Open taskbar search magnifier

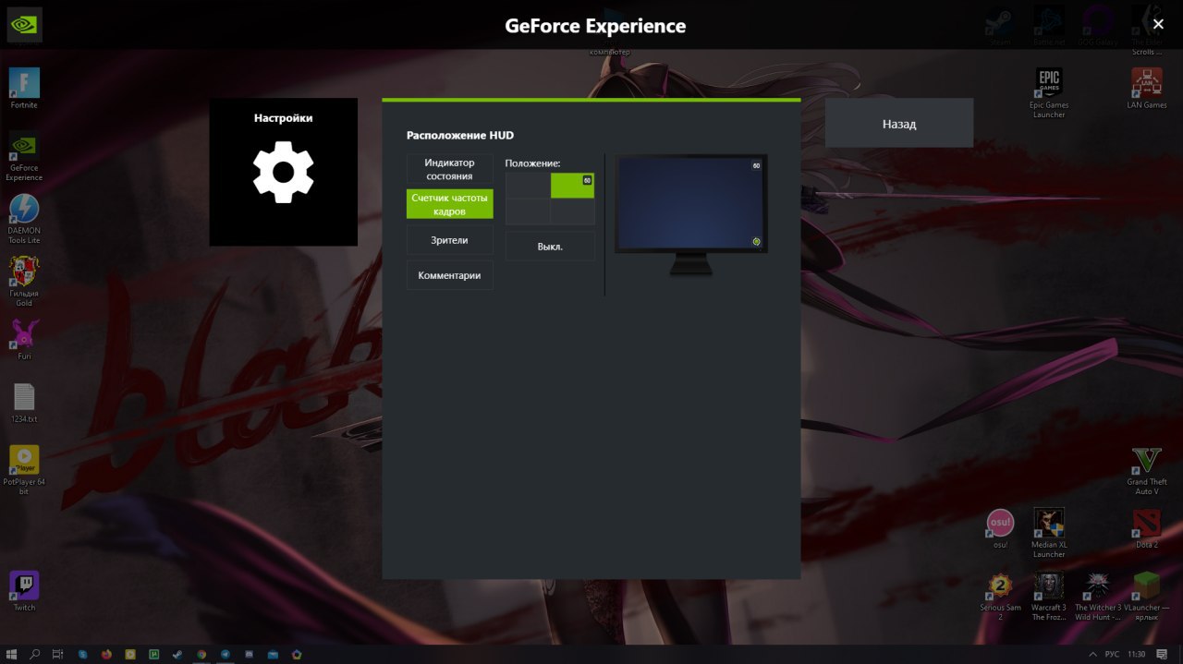pyautogui.click(x=34, y=655)
